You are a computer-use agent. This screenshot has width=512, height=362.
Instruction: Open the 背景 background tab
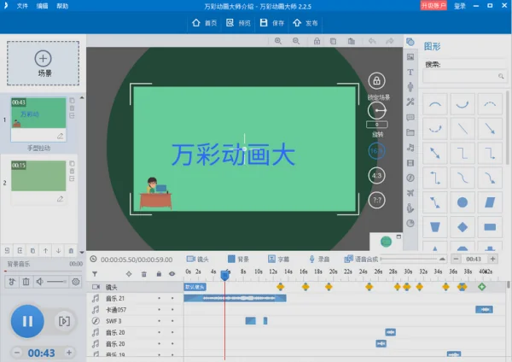pos(238,259)
